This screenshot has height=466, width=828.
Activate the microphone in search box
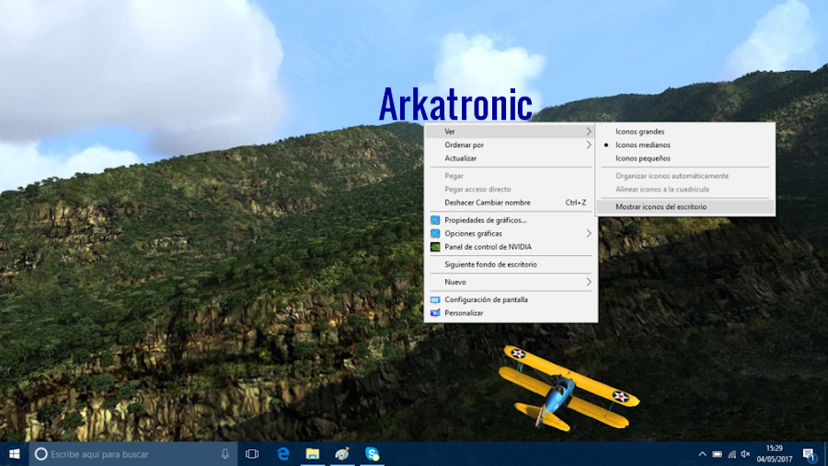(225, 454)
